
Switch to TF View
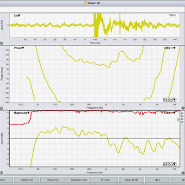coord(105,180)
